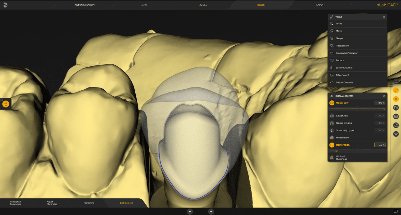Toggle visibility of Upper Gingiva
The height and width of the screenshot is (215, 401).
[345, 123]
